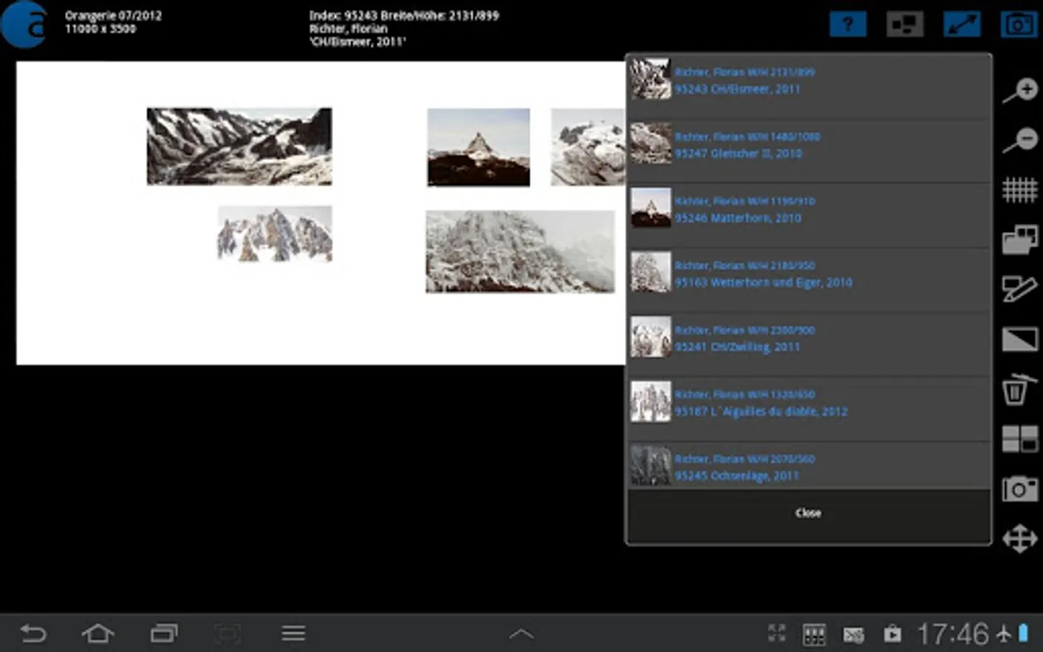The width and height of the screenshot is (1043, 652).
Task: Choose 95163 Wetterhorn und Eiger, 2010
Action: 808,274
